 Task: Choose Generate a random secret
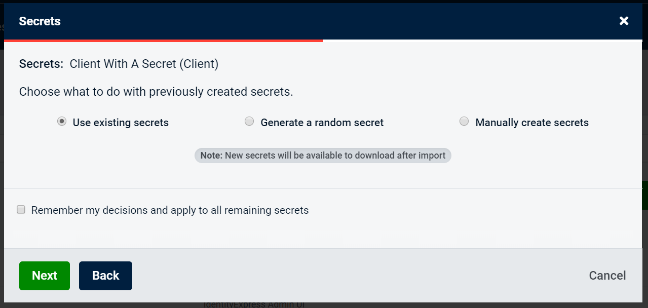click(x=249, y=121)
